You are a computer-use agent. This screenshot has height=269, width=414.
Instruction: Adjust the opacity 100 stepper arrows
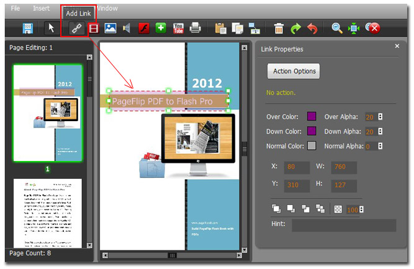click(361, 209)
